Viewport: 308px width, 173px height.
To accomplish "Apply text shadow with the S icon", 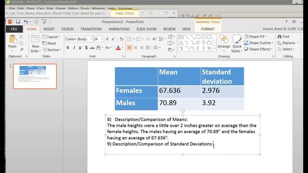I will coord(86,48).
